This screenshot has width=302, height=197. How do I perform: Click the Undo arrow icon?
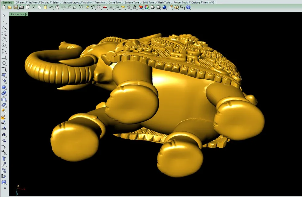[x=51, y=7]
